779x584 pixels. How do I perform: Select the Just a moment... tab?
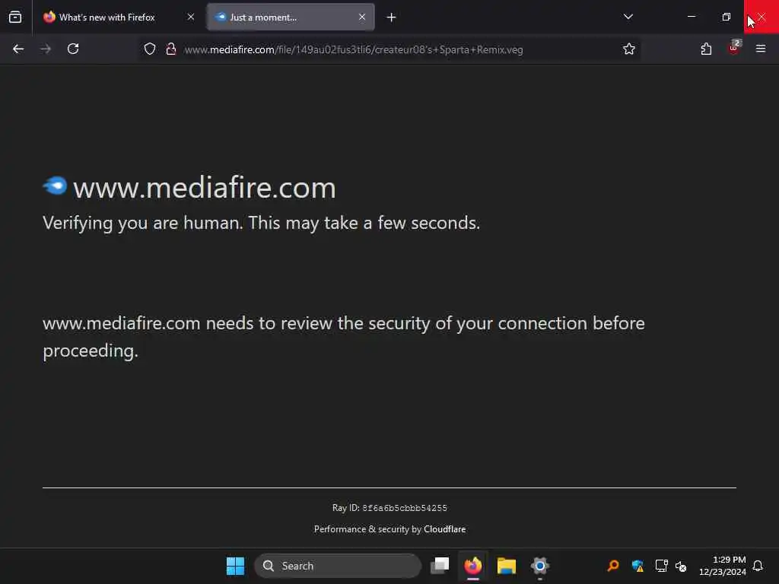coord(291,17)
